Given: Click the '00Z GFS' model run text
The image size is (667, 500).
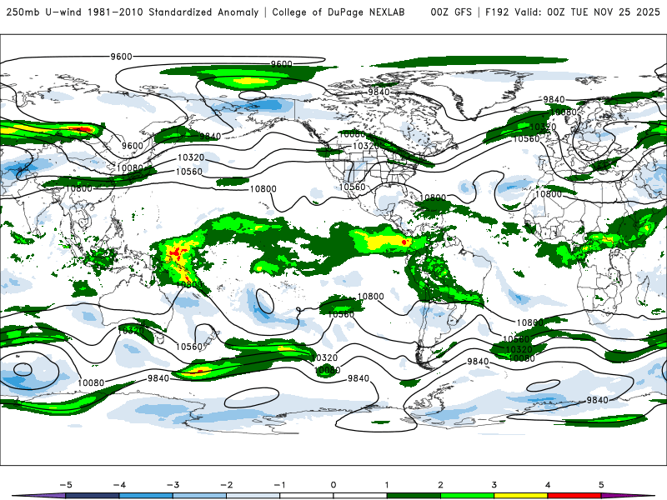Looking at the screenshot, I should point(451,12).
